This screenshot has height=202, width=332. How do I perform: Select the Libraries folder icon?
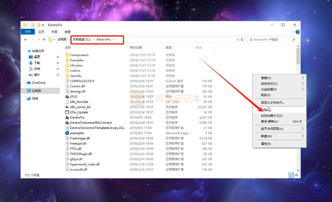click(x=67, y=65)
